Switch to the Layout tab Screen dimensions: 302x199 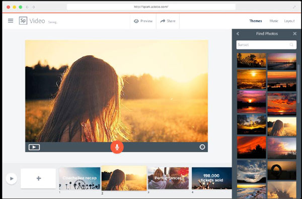(289, 21)
